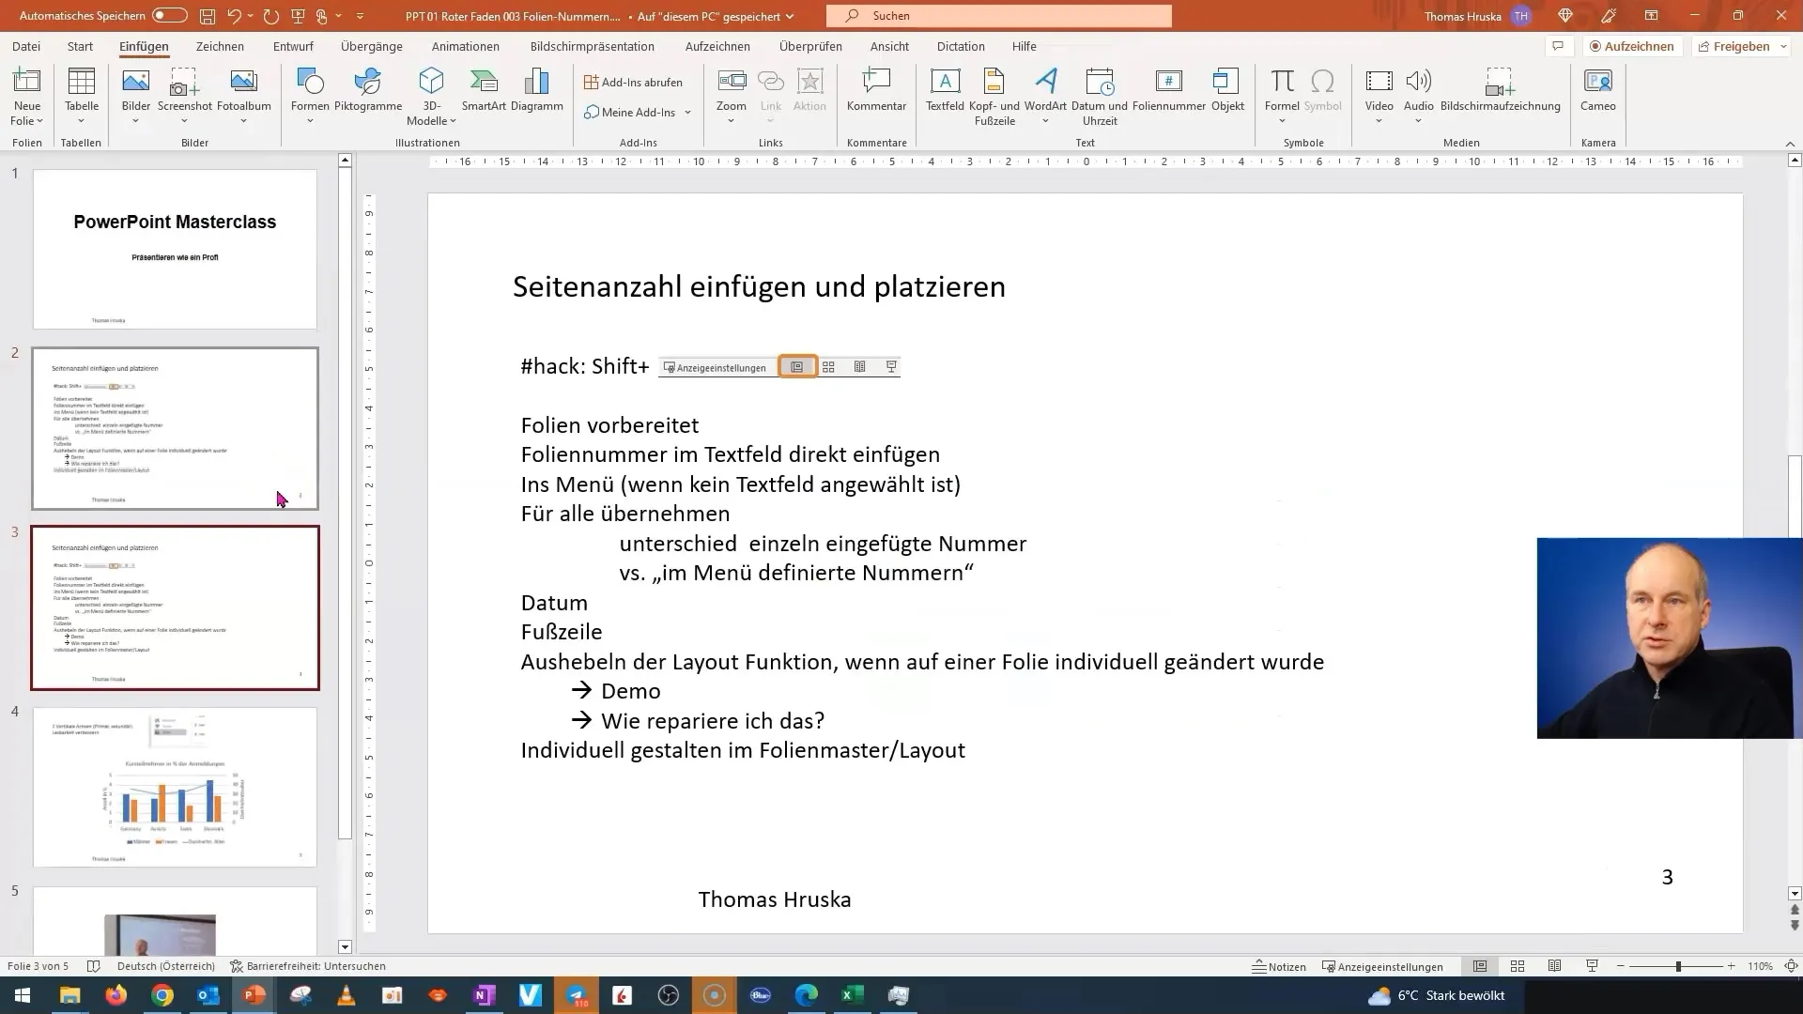This screenshot has height=1014, width=1803.
Task: Click Barrierefreiheit: Untersuchen in status bar
Action: pyautogui.click(x=308, y=966)
